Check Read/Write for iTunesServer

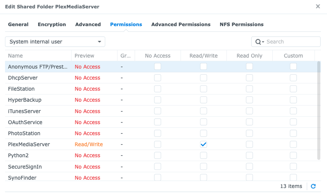tap(204, 111)
